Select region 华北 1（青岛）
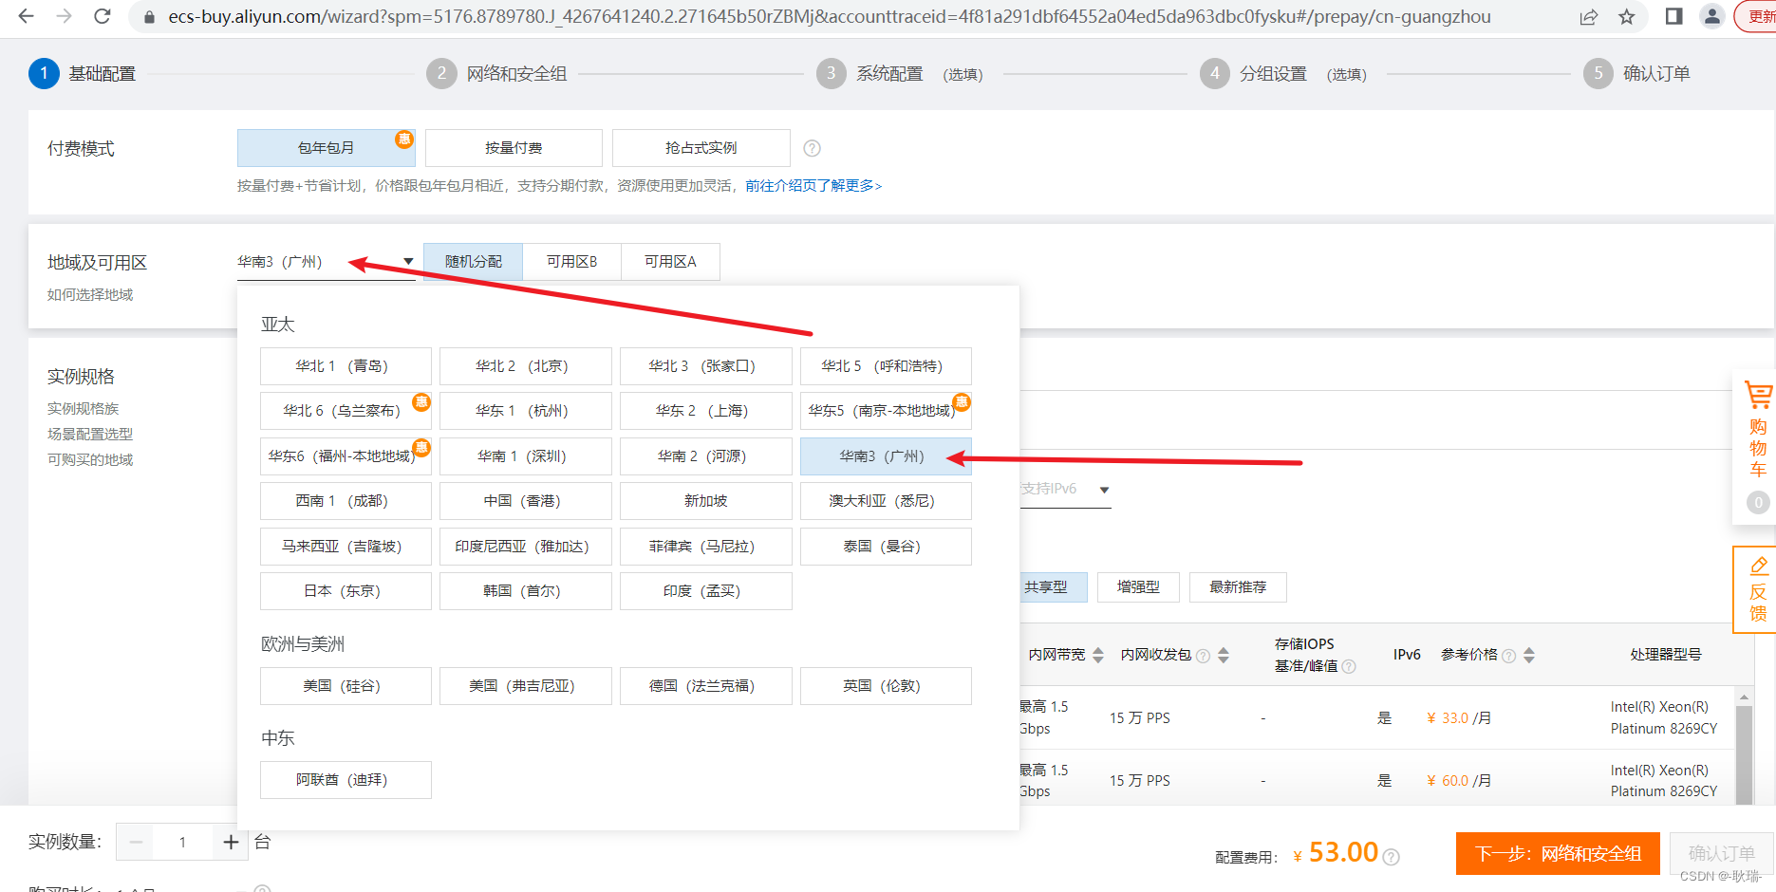The image size is (1776, 892). coord(346,366)
